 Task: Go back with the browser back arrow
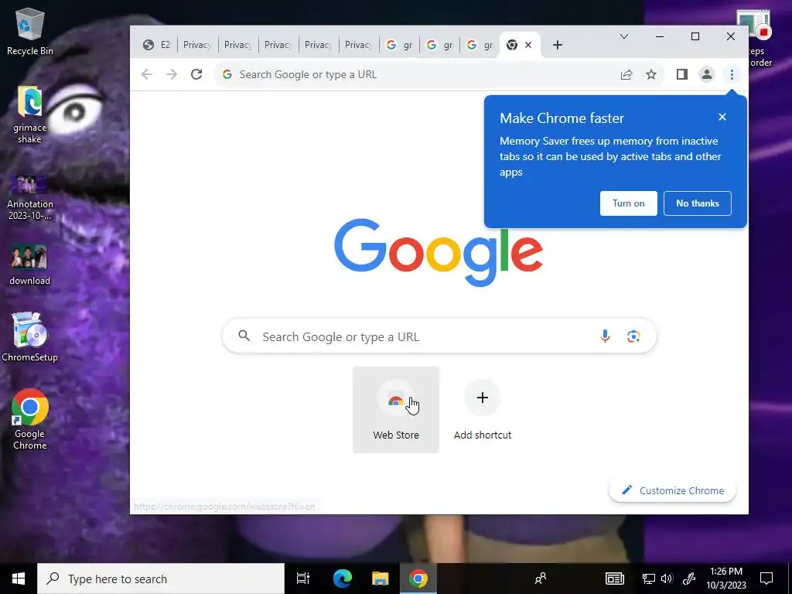click(x=146, y=75)
